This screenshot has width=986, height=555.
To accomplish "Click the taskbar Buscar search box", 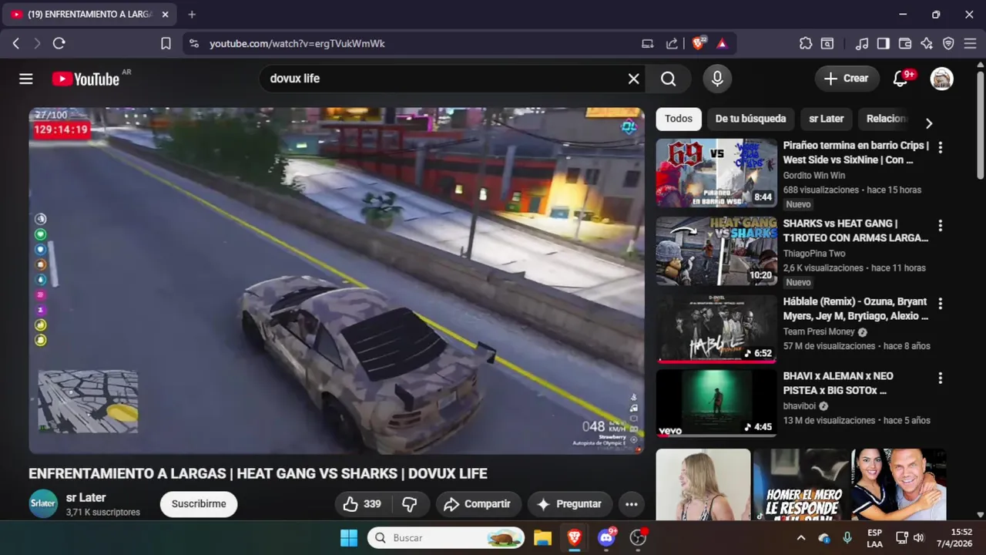I will pyautogui.click(x=446, y=538).
